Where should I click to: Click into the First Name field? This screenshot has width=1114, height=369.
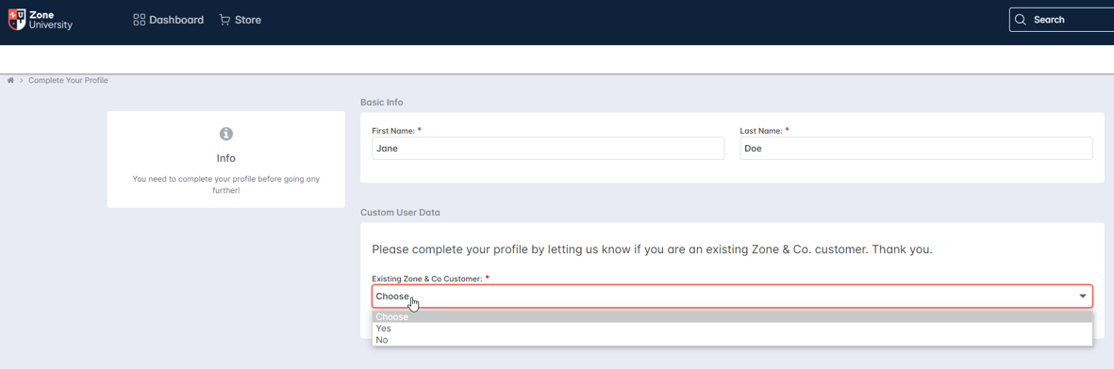[548, 149]
